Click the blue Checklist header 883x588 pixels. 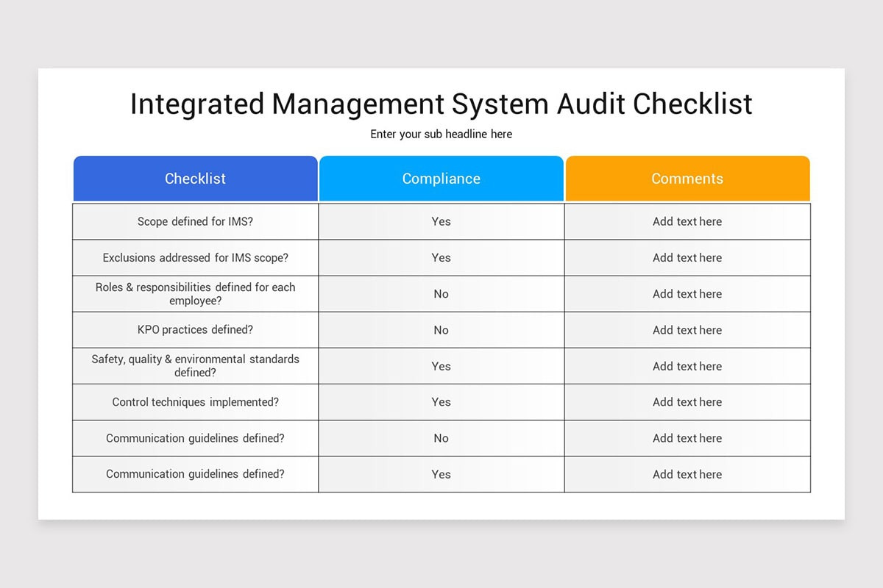[195, 178]
